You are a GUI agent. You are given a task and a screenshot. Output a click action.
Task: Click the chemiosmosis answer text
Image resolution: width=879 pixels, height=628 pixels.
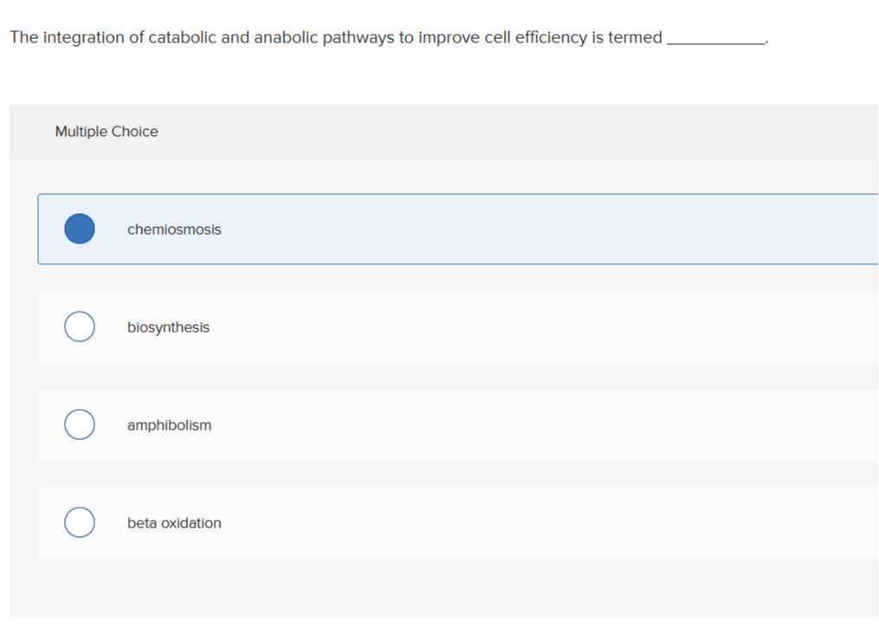pos(174,230)
